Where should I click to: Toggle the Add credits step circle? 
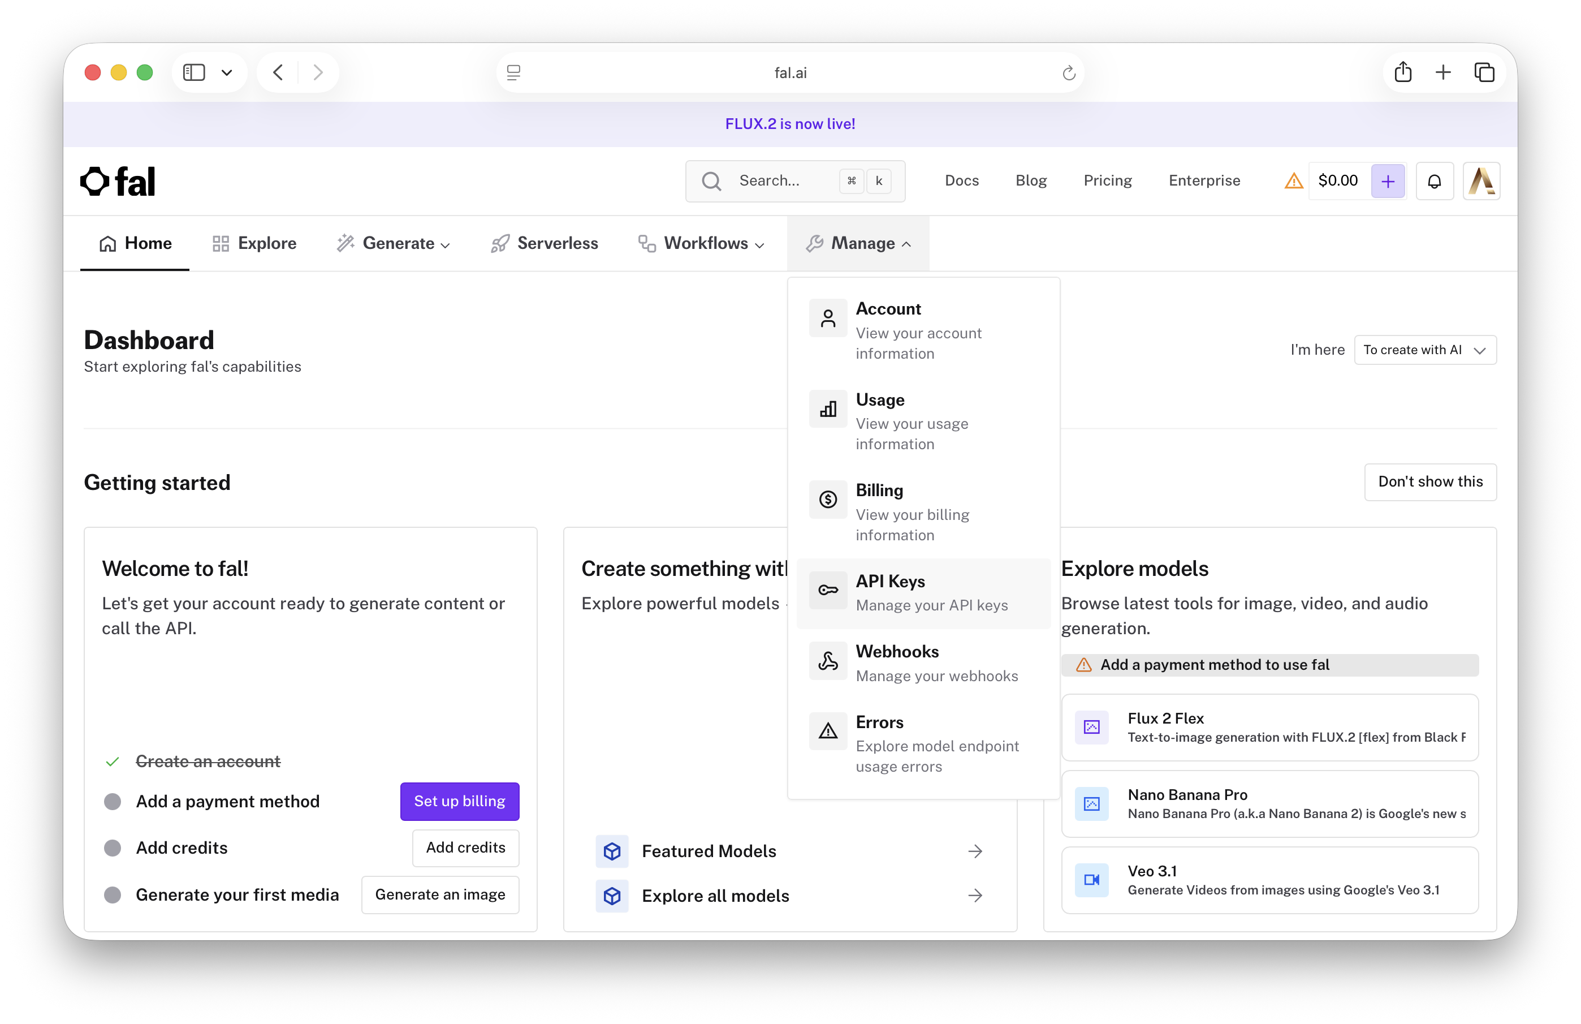tap(113, 848)
